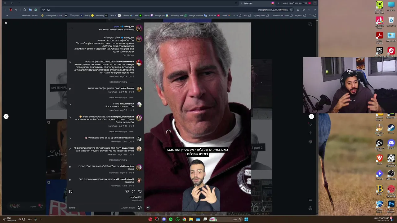Like hadargera_makeuphair's comment

pos(70,117)
